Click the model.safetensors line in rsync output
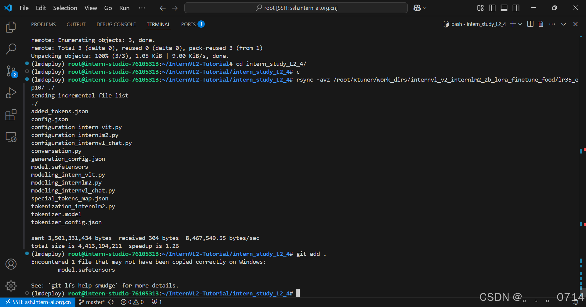 pos(60,167)
